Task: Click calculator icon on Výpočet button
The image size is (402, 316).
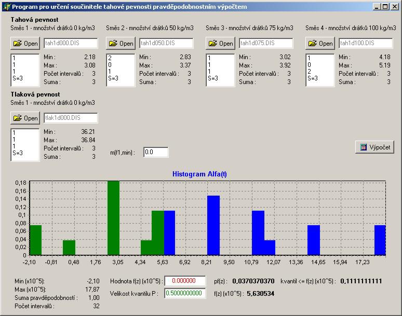Action: (x=363, y=147)
